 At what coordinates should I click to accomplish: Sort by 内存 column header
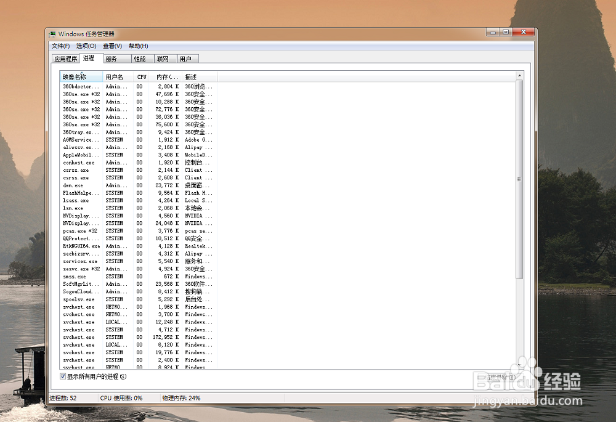(166, 77)
